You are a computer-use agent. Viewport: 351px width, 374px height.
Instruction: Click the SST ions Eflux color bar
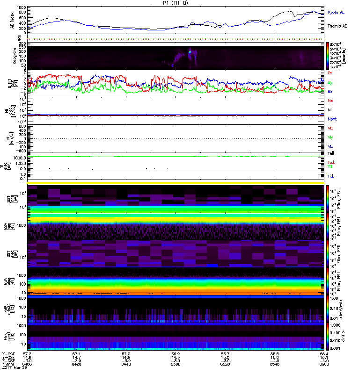pyautogui.click(x=328, y=199)
